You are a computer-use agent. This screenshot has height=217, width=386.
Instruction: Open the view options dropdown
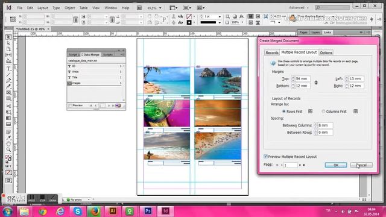(174, 8)
